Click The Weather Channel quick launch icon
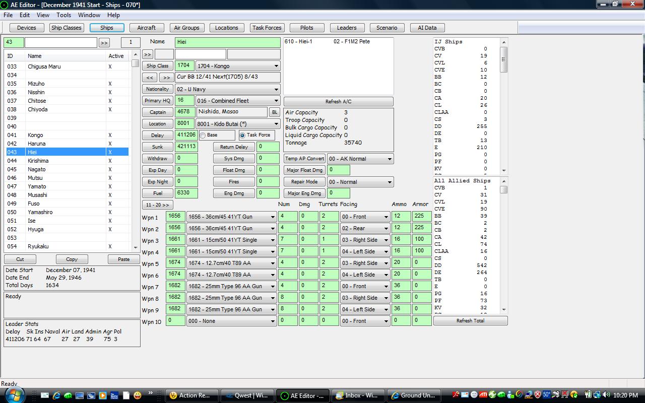The image size is (645, 403). click(114, 395)
